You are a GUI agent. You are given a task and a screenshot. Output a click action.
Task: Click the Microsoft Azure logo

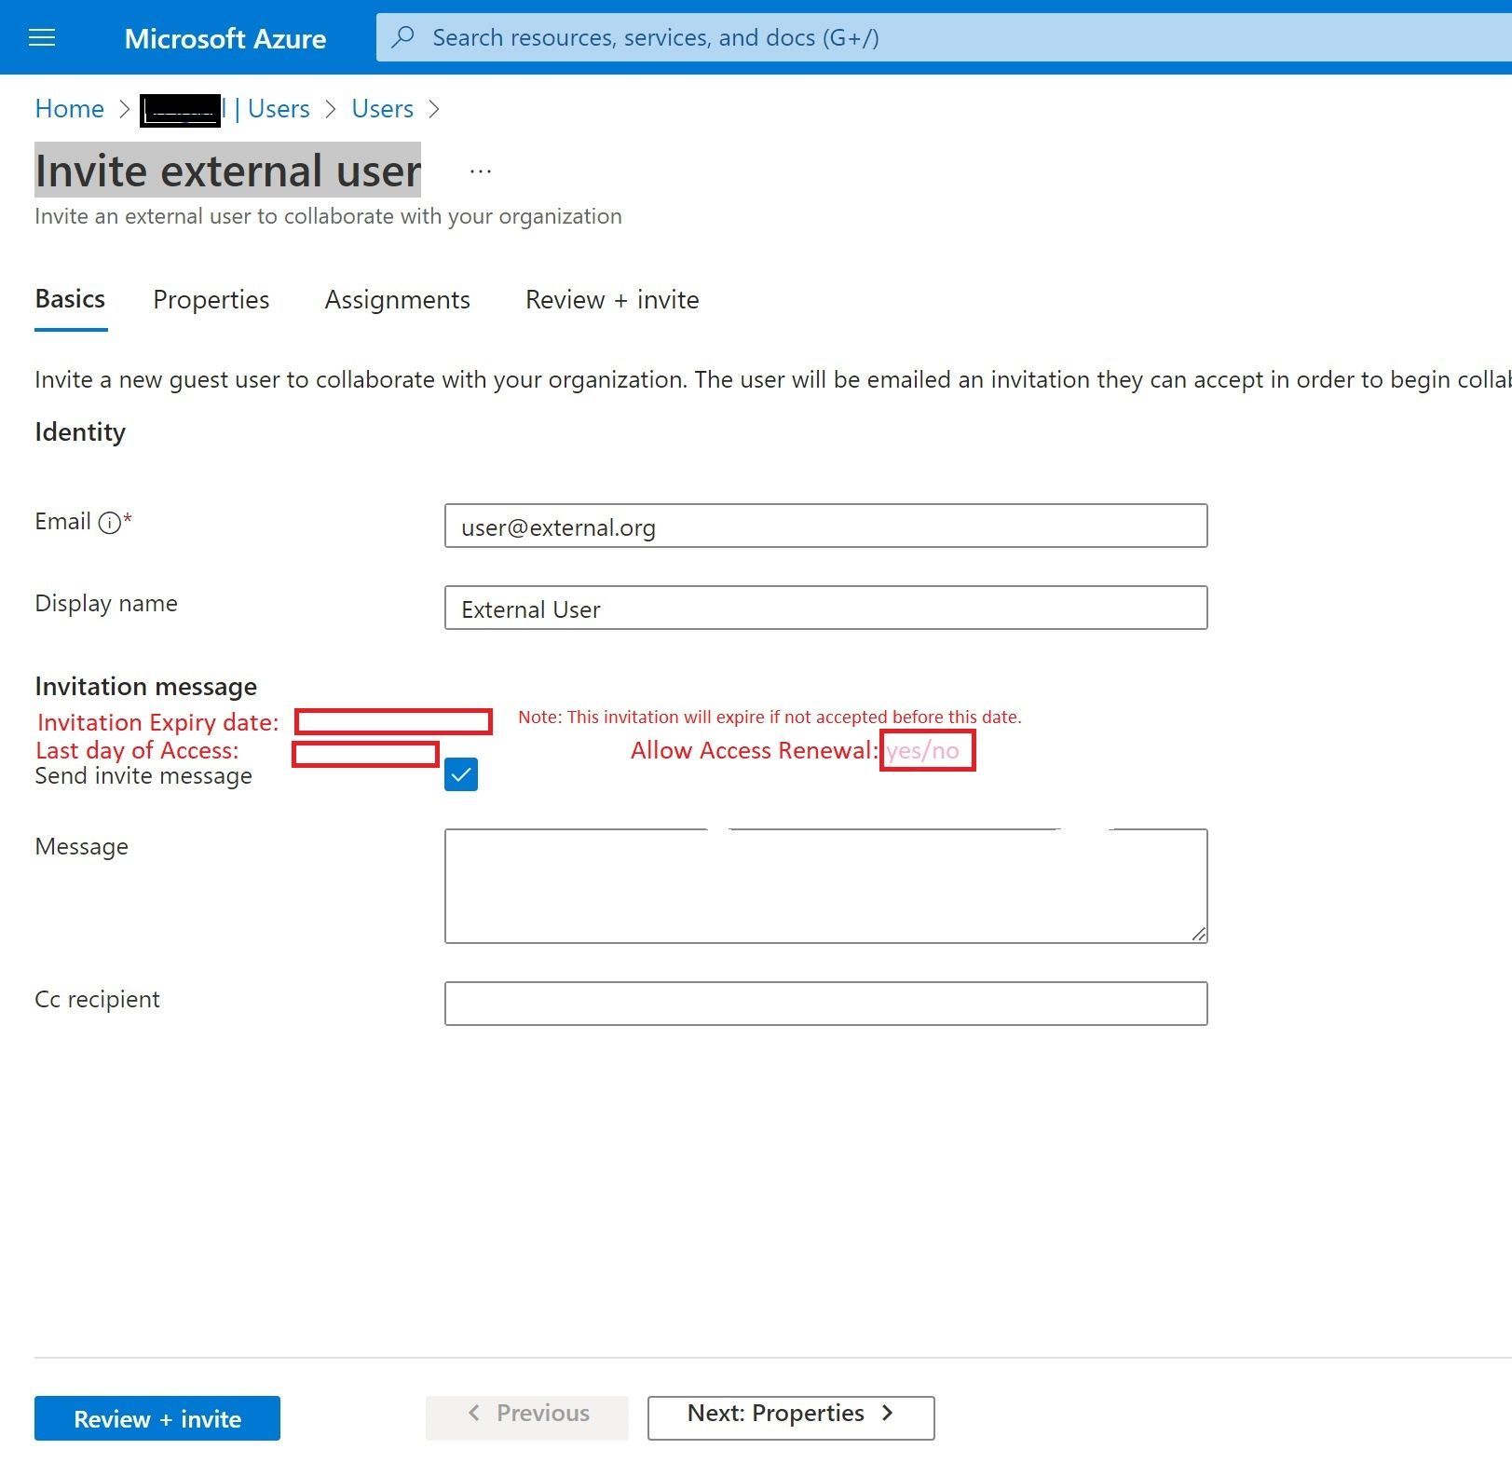point(225,38)
